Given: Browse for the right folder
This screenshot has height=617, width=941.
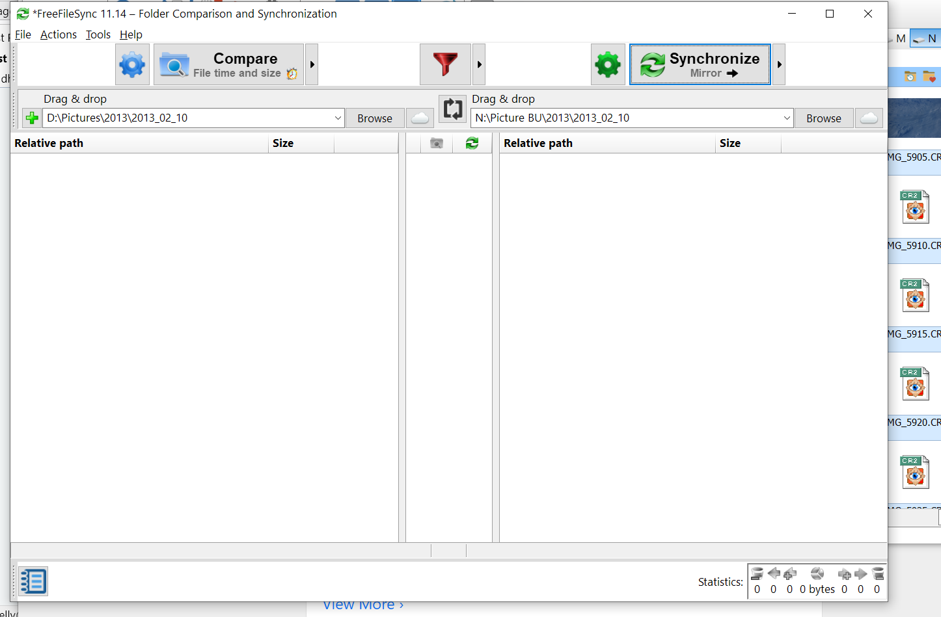Looking at the screenshot, I should click(824, 118).
